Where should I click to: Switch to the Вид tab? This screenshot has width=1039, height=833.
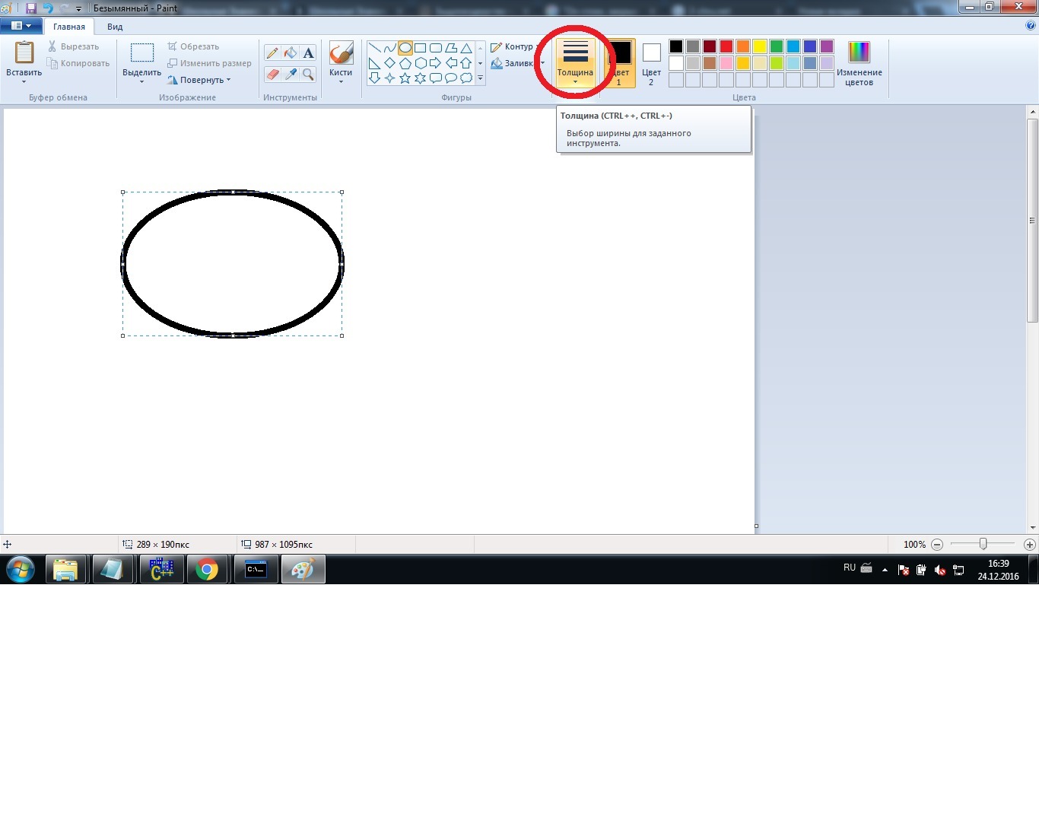pyautogui.click(x=115, y=27)
